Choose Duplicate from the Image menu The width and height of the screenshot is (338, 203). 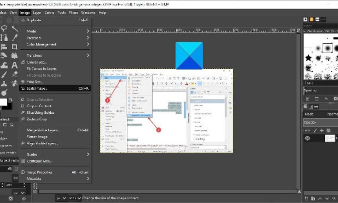55,20
